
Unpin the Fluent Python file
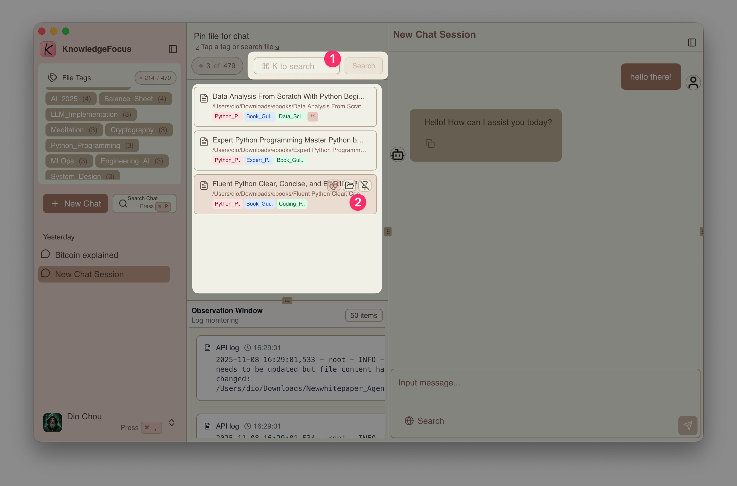[365, 185]
